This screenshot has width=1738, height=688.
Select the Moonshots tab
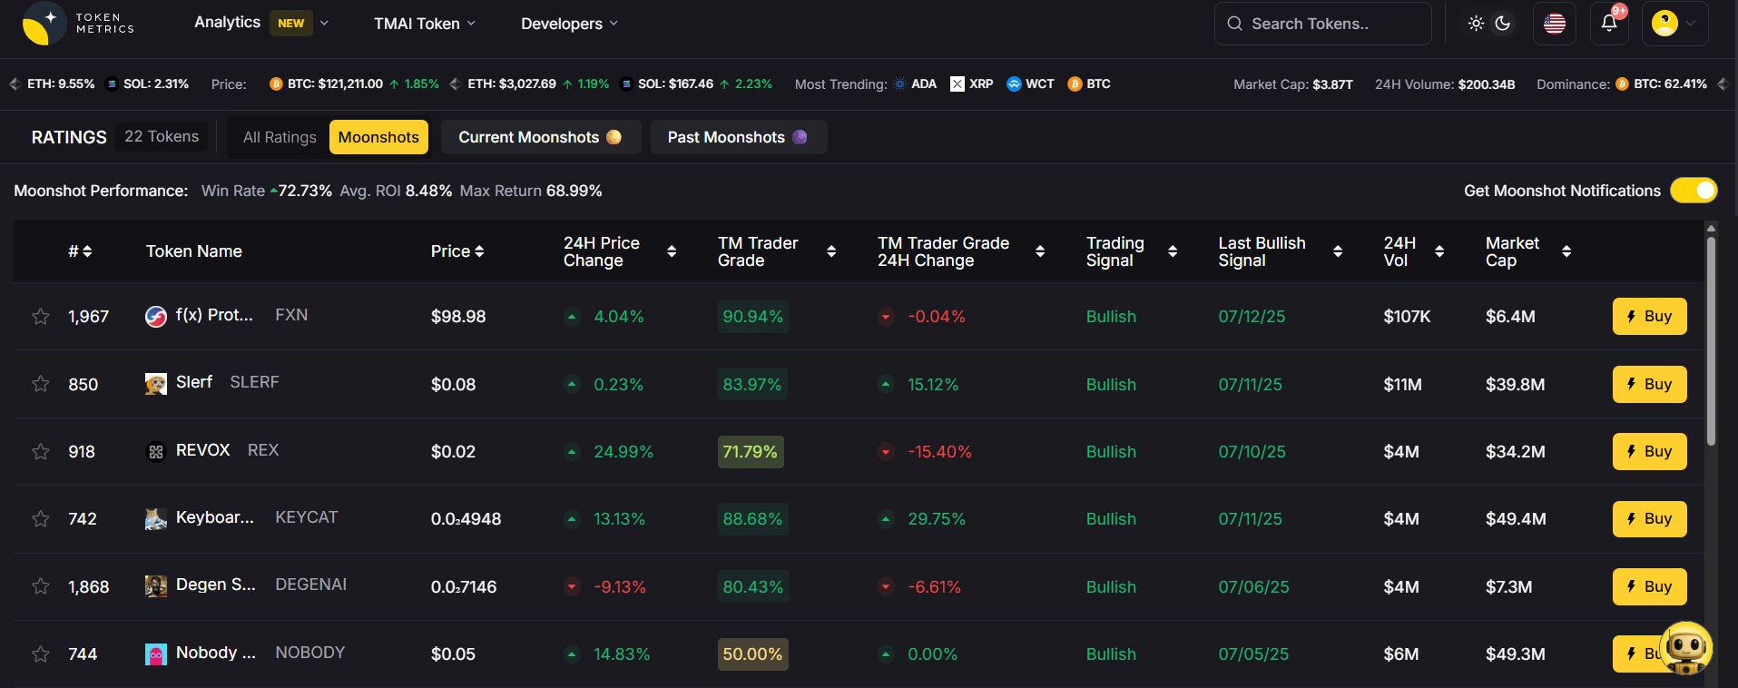point(378,137)
